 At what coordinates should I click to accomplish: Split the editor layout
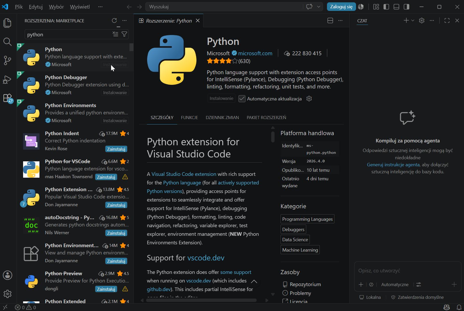330,20
